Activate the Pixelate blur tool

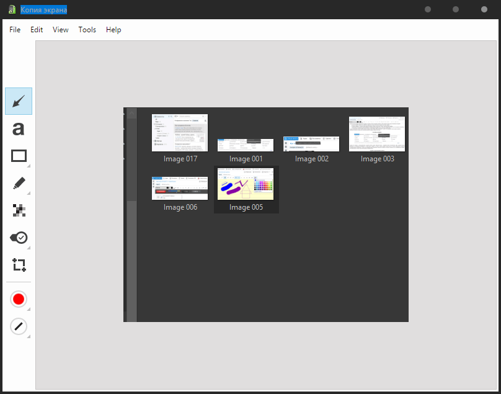click(19, 210)
